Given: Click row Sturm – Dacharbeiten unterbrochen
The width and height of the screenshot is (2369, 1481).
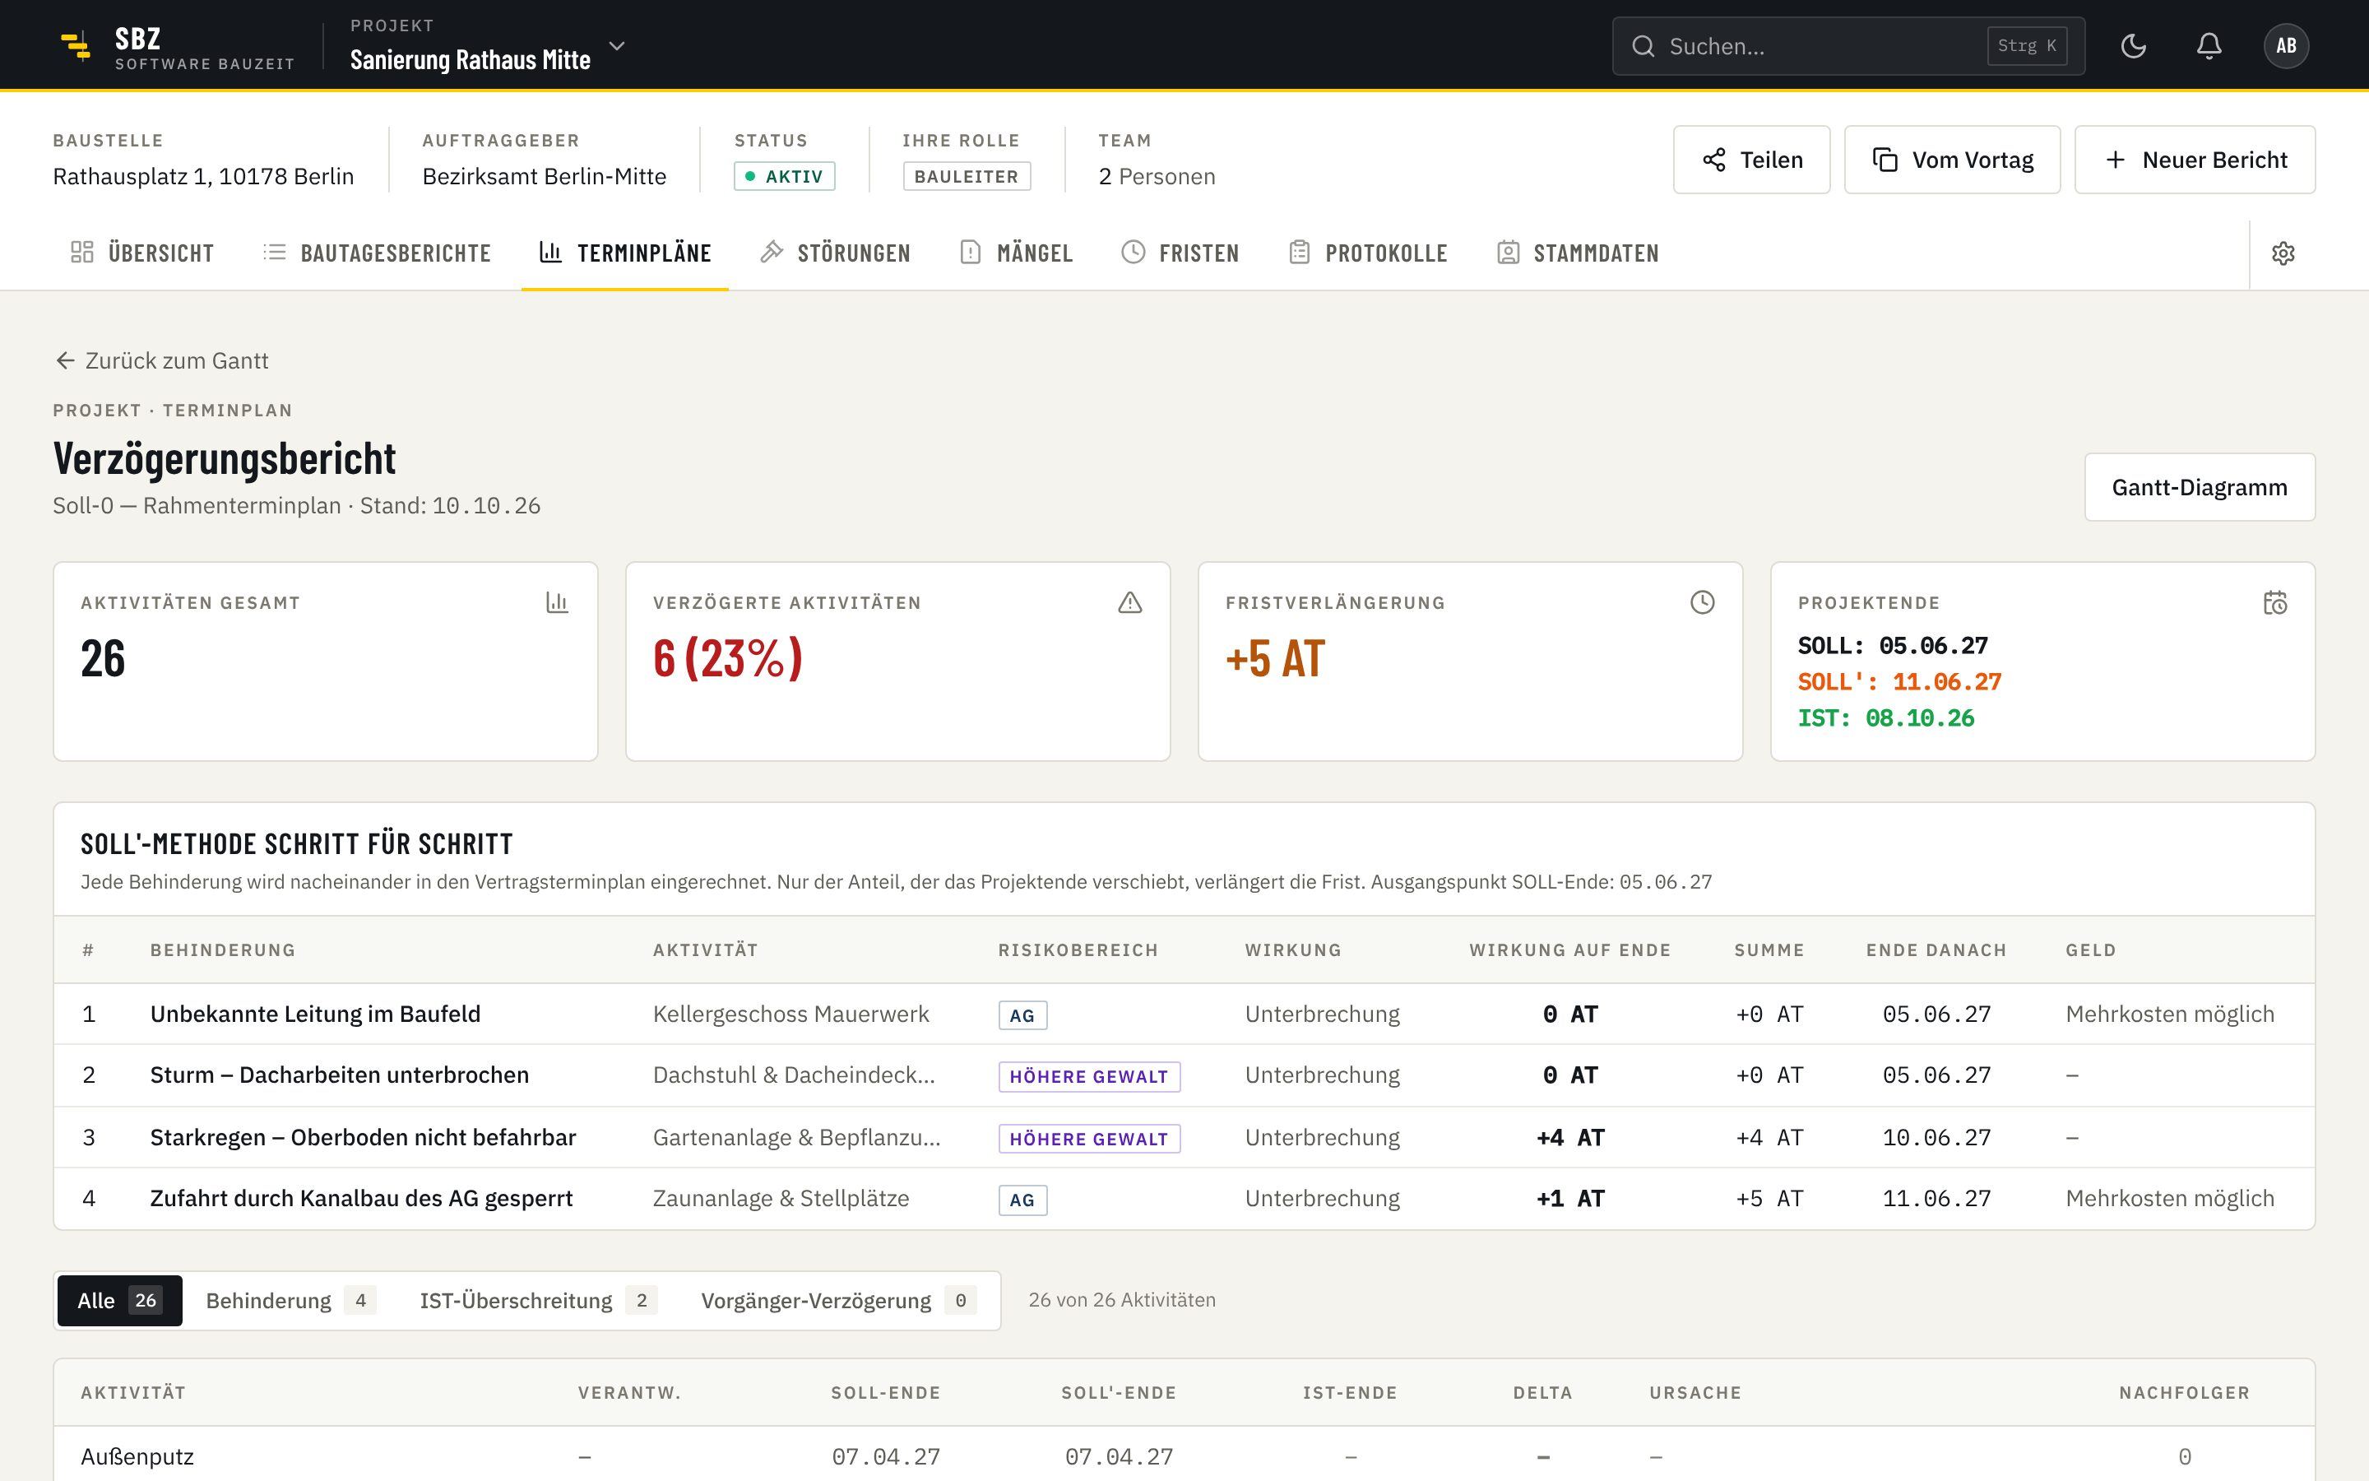Looking at the screenshot, I should 1184,1075.
